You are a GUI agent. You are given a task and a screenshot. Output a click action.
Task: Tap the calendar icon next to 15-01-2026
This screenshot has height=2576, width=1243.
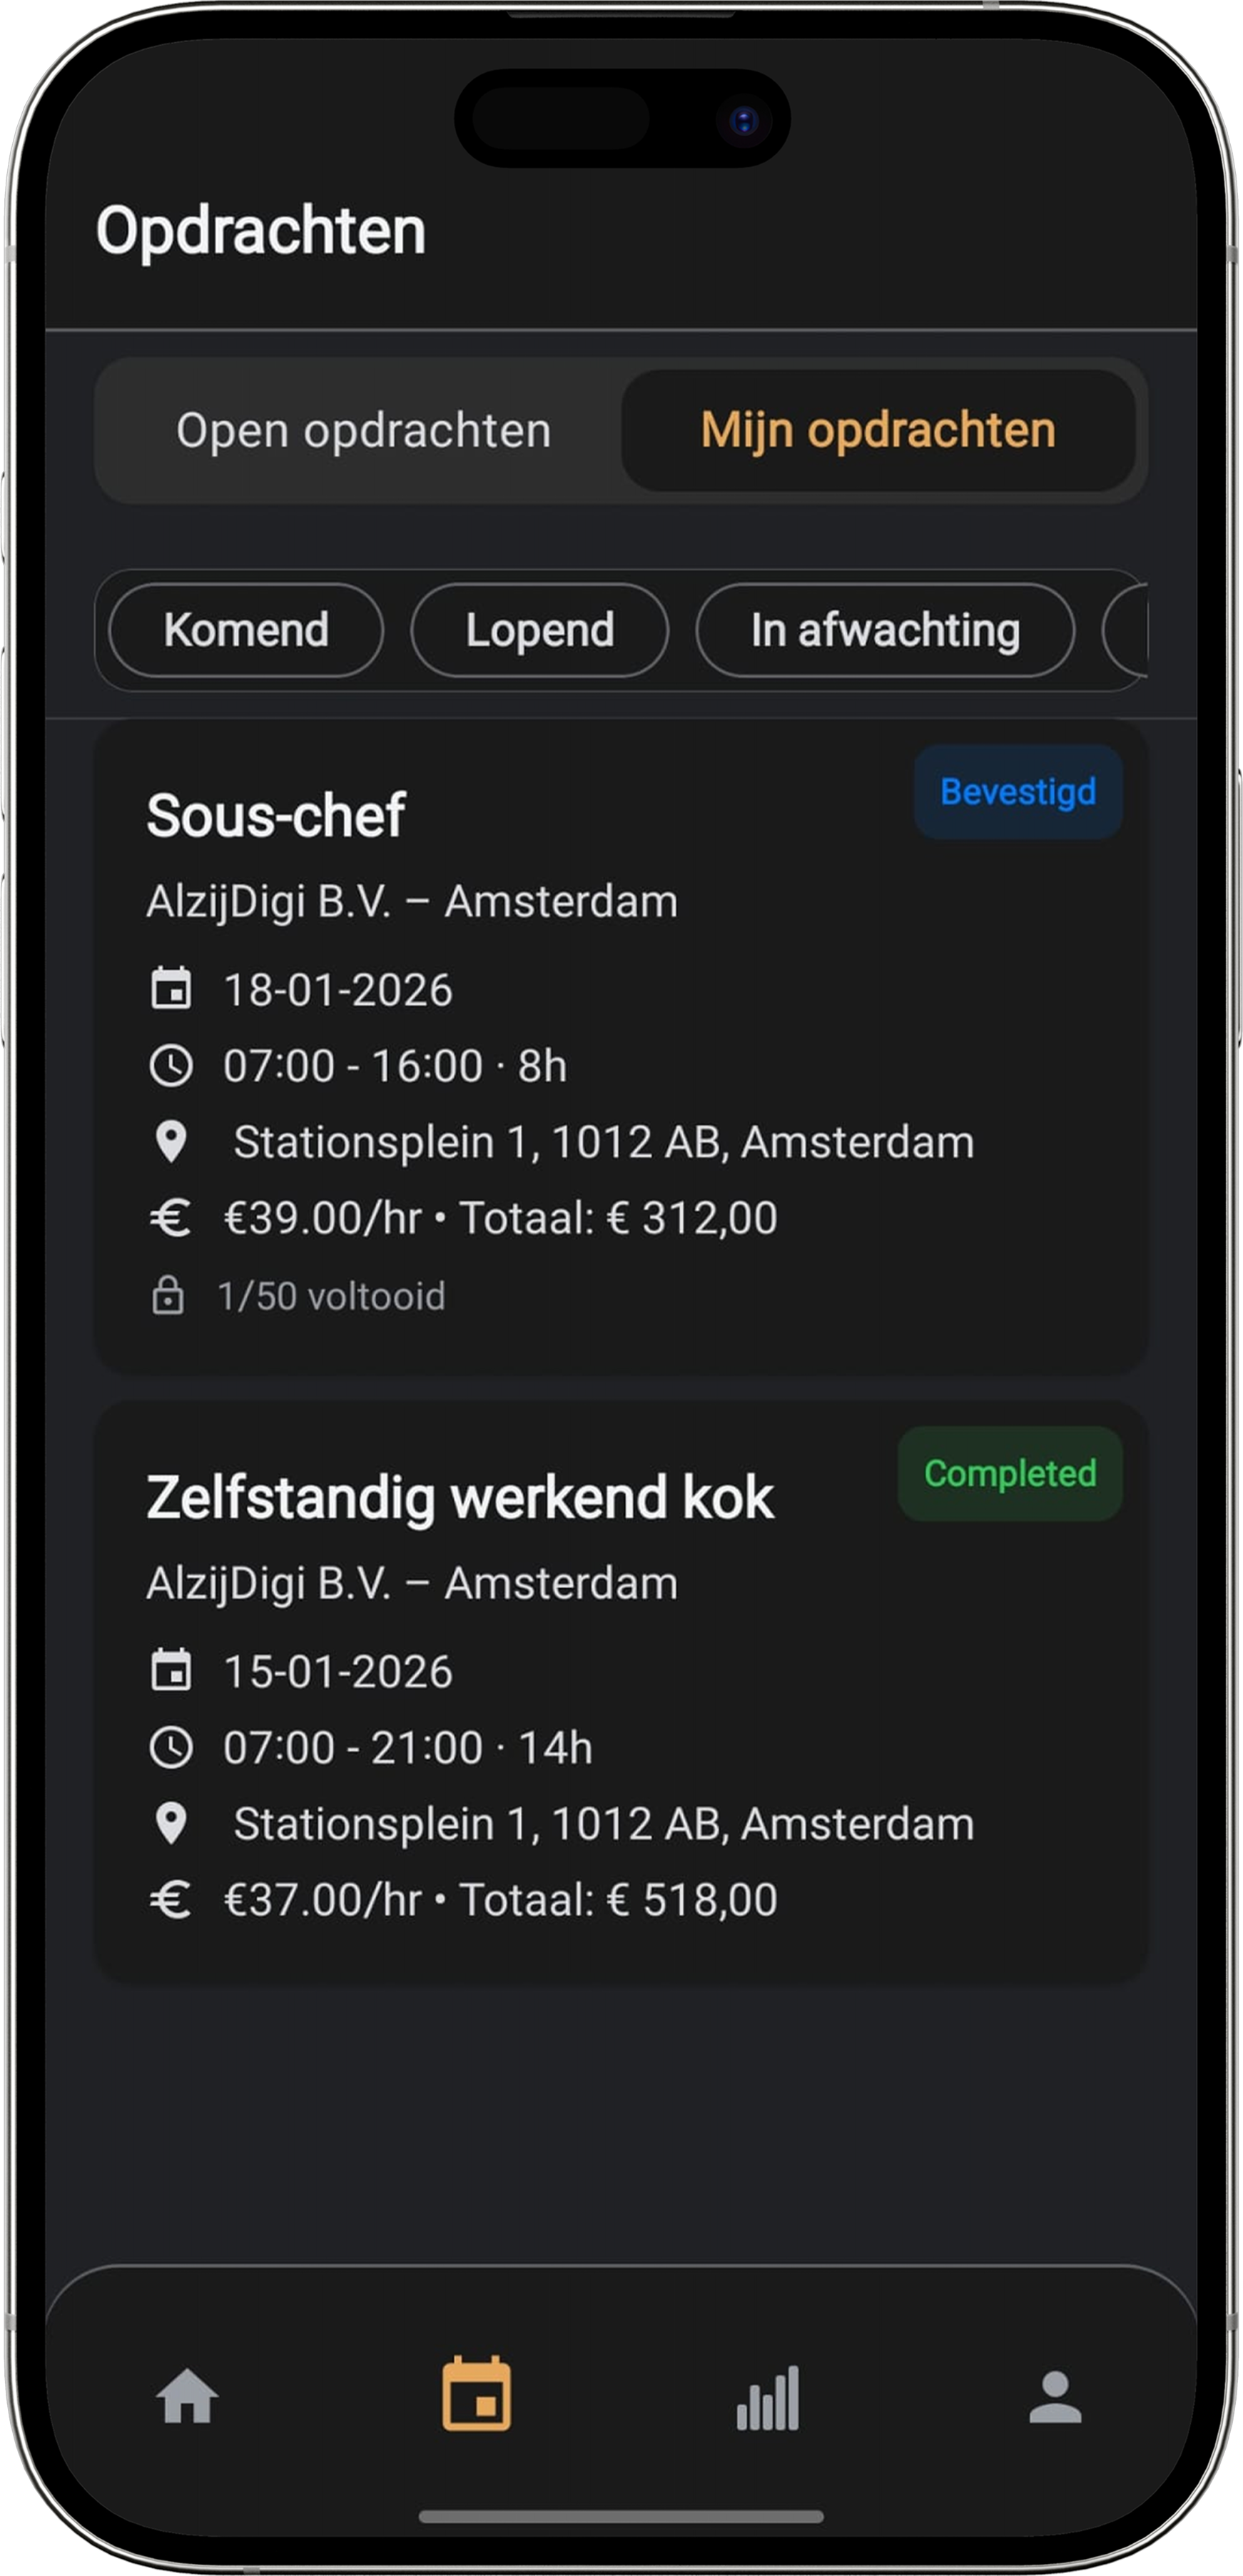[171, 1671]
